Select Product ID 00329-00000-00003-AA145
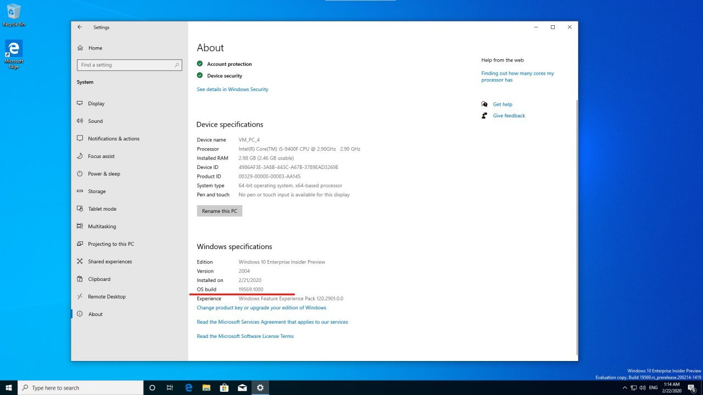Screen dimensions: 703x395 pyautogui.click(x=270, y=177)
